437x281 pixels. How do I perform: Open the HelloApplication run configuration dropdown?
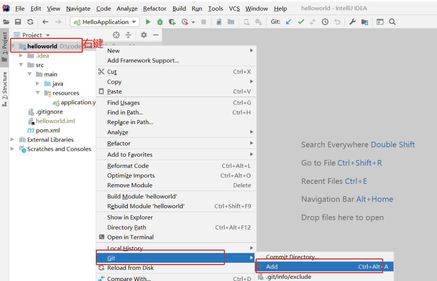click(x=105, y=22)
